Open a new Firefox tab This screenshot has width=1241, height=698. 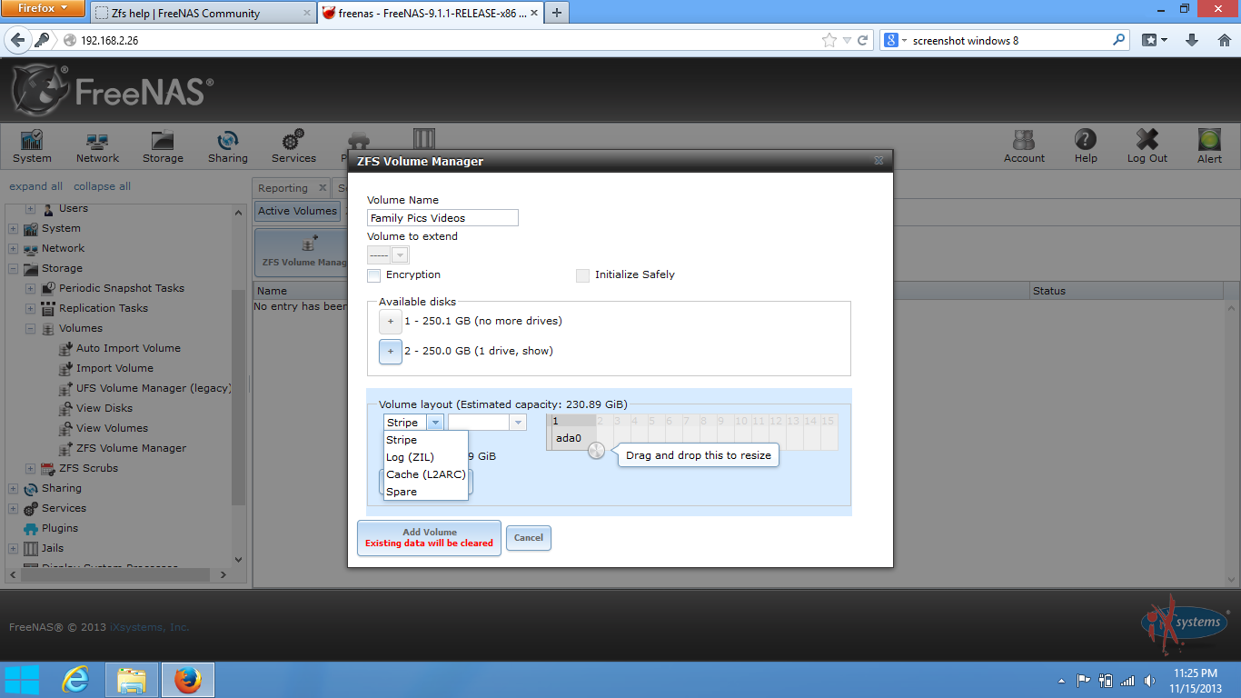click(x=556, y=13)
